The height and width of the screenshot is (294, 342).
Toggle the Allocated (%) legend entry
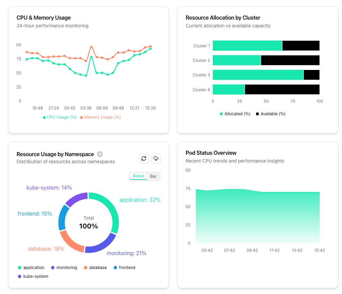click(235, 114)
